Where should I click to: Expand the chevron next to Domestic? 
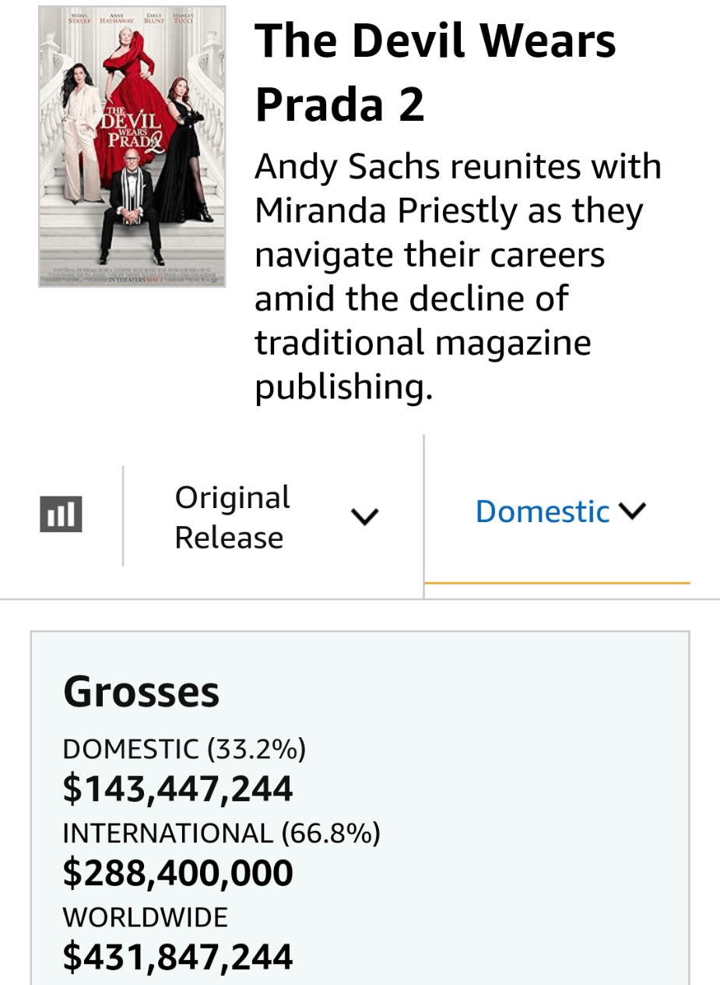(x=633, y=511)
